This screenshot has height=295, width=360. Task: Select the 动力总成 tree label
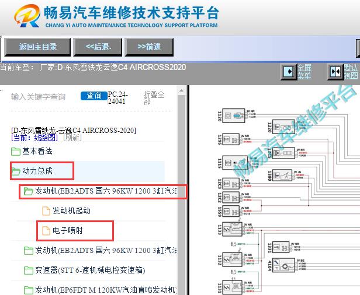[x=37, y=171]
